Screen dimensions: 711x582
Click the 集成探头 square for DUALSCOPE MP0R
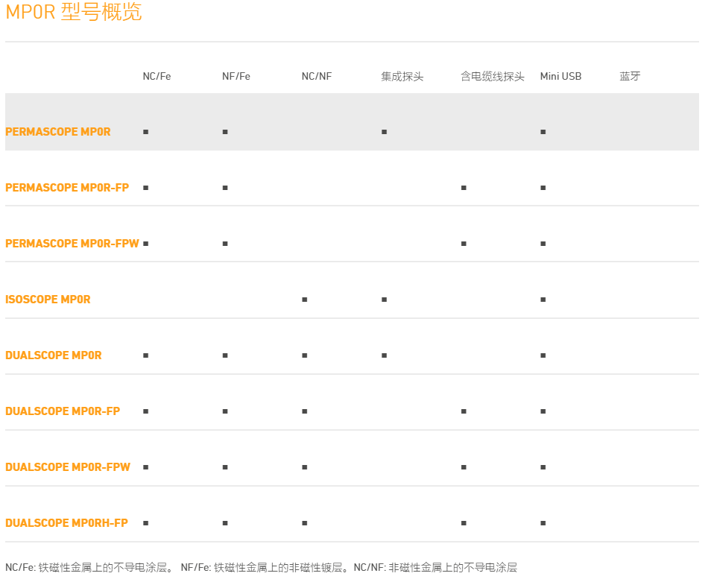(x=383, y=355)
